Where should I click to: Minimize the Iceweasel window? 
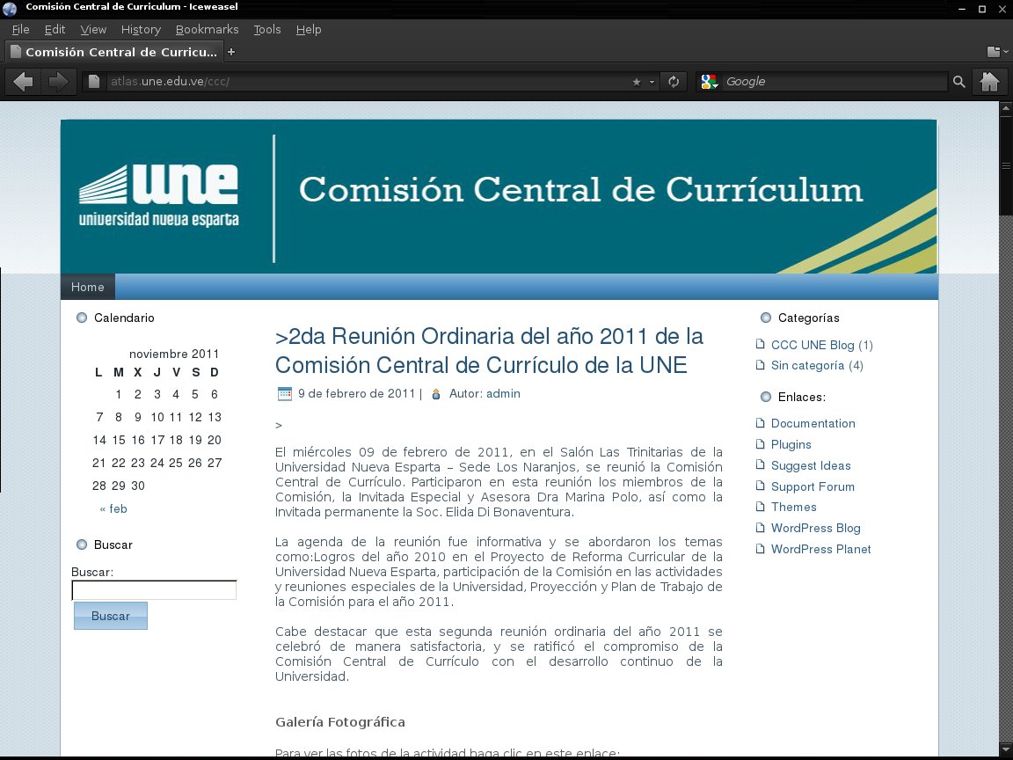(962, 9)
